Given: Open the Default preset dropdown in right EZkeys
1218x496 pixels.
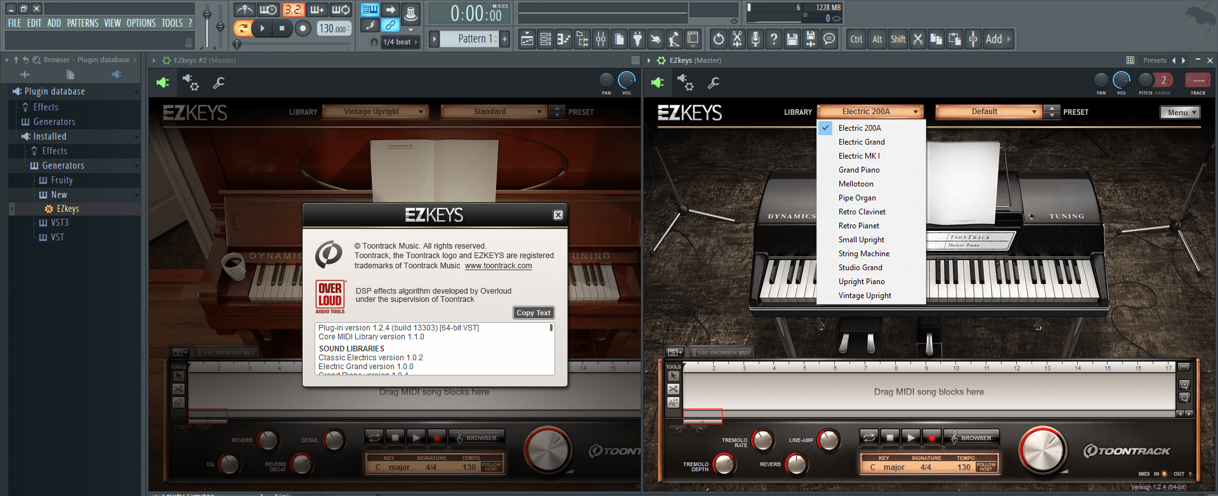Looking at the screenshot, I should (x=988, y=112).
